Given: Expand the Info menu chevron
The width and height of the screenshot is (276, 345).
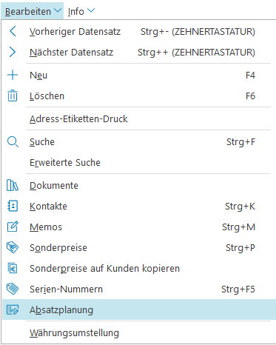Looking at the screenshot, I should [x=91, y=10].
